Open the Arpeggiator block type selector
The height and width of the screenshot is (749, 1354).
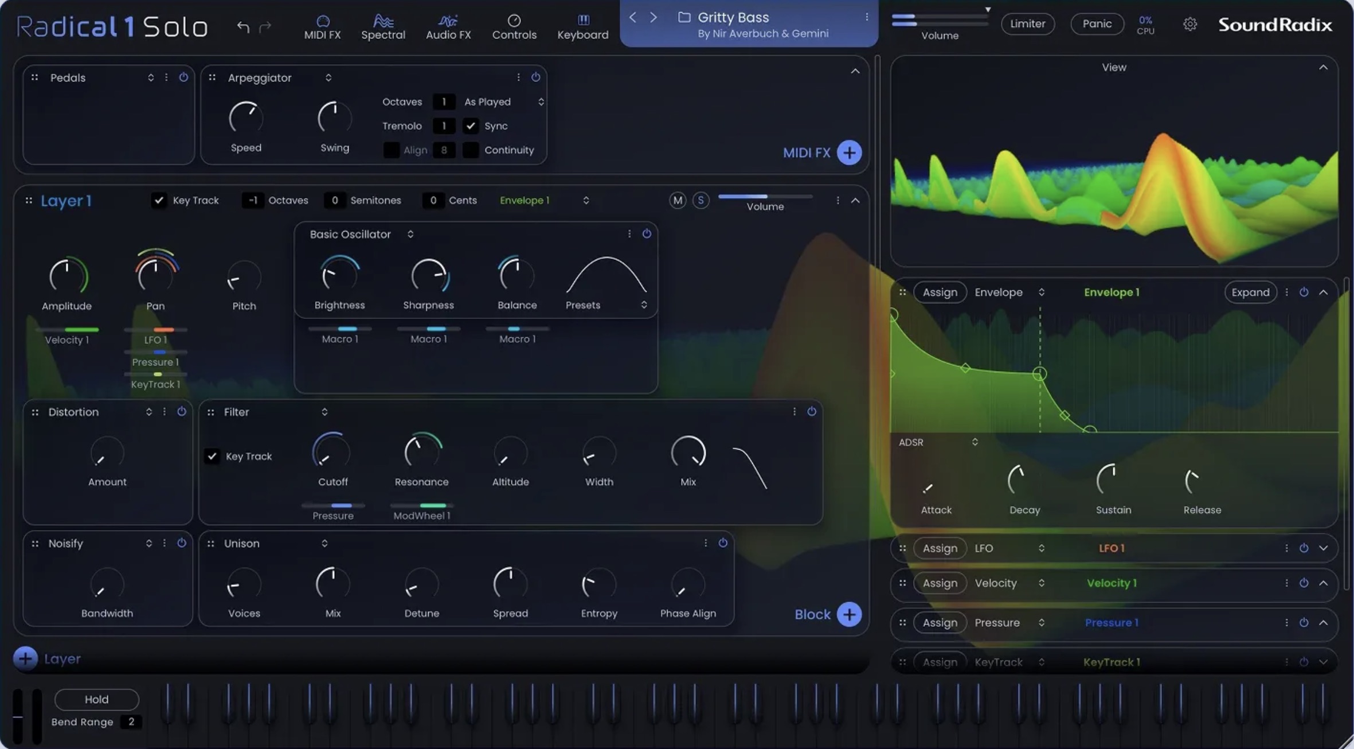[x=328, y=77]
